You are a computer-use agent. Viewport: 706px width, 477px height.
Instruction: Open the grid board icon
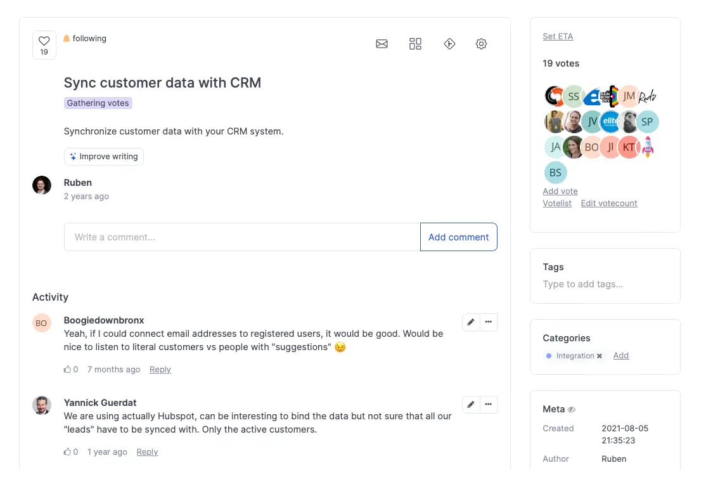tap(415, 44)
